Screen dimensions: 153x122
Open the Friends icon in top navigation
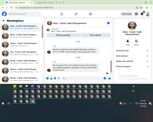point(76,14)
